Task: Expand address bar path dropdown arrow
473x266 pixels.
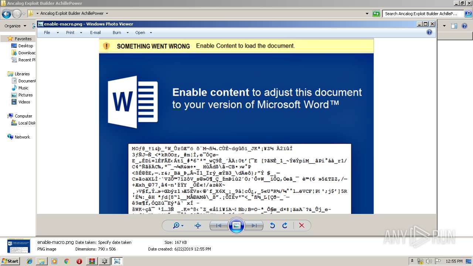Action: [x=107, y=14]
